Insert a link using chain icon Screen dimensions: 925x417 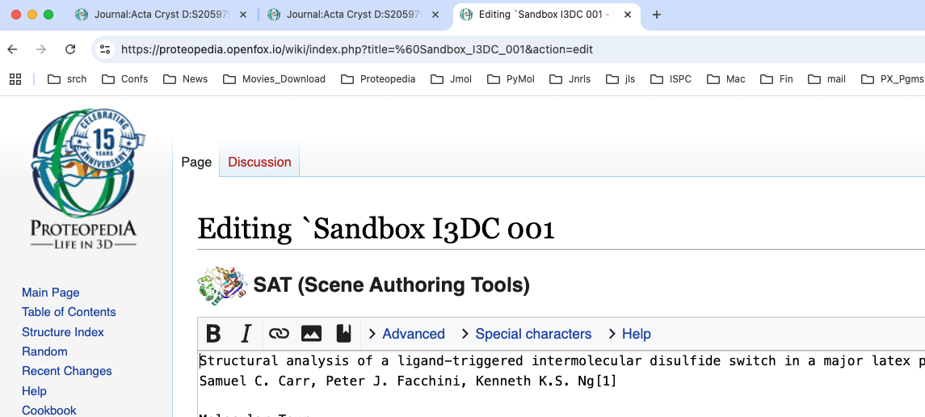tap(279, 334)
